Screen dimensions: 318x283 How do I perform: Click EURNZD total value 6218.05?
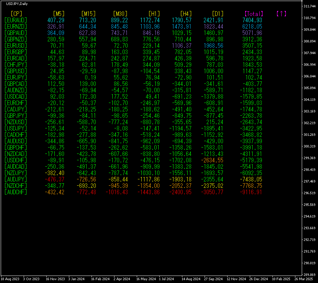point(252,27)
